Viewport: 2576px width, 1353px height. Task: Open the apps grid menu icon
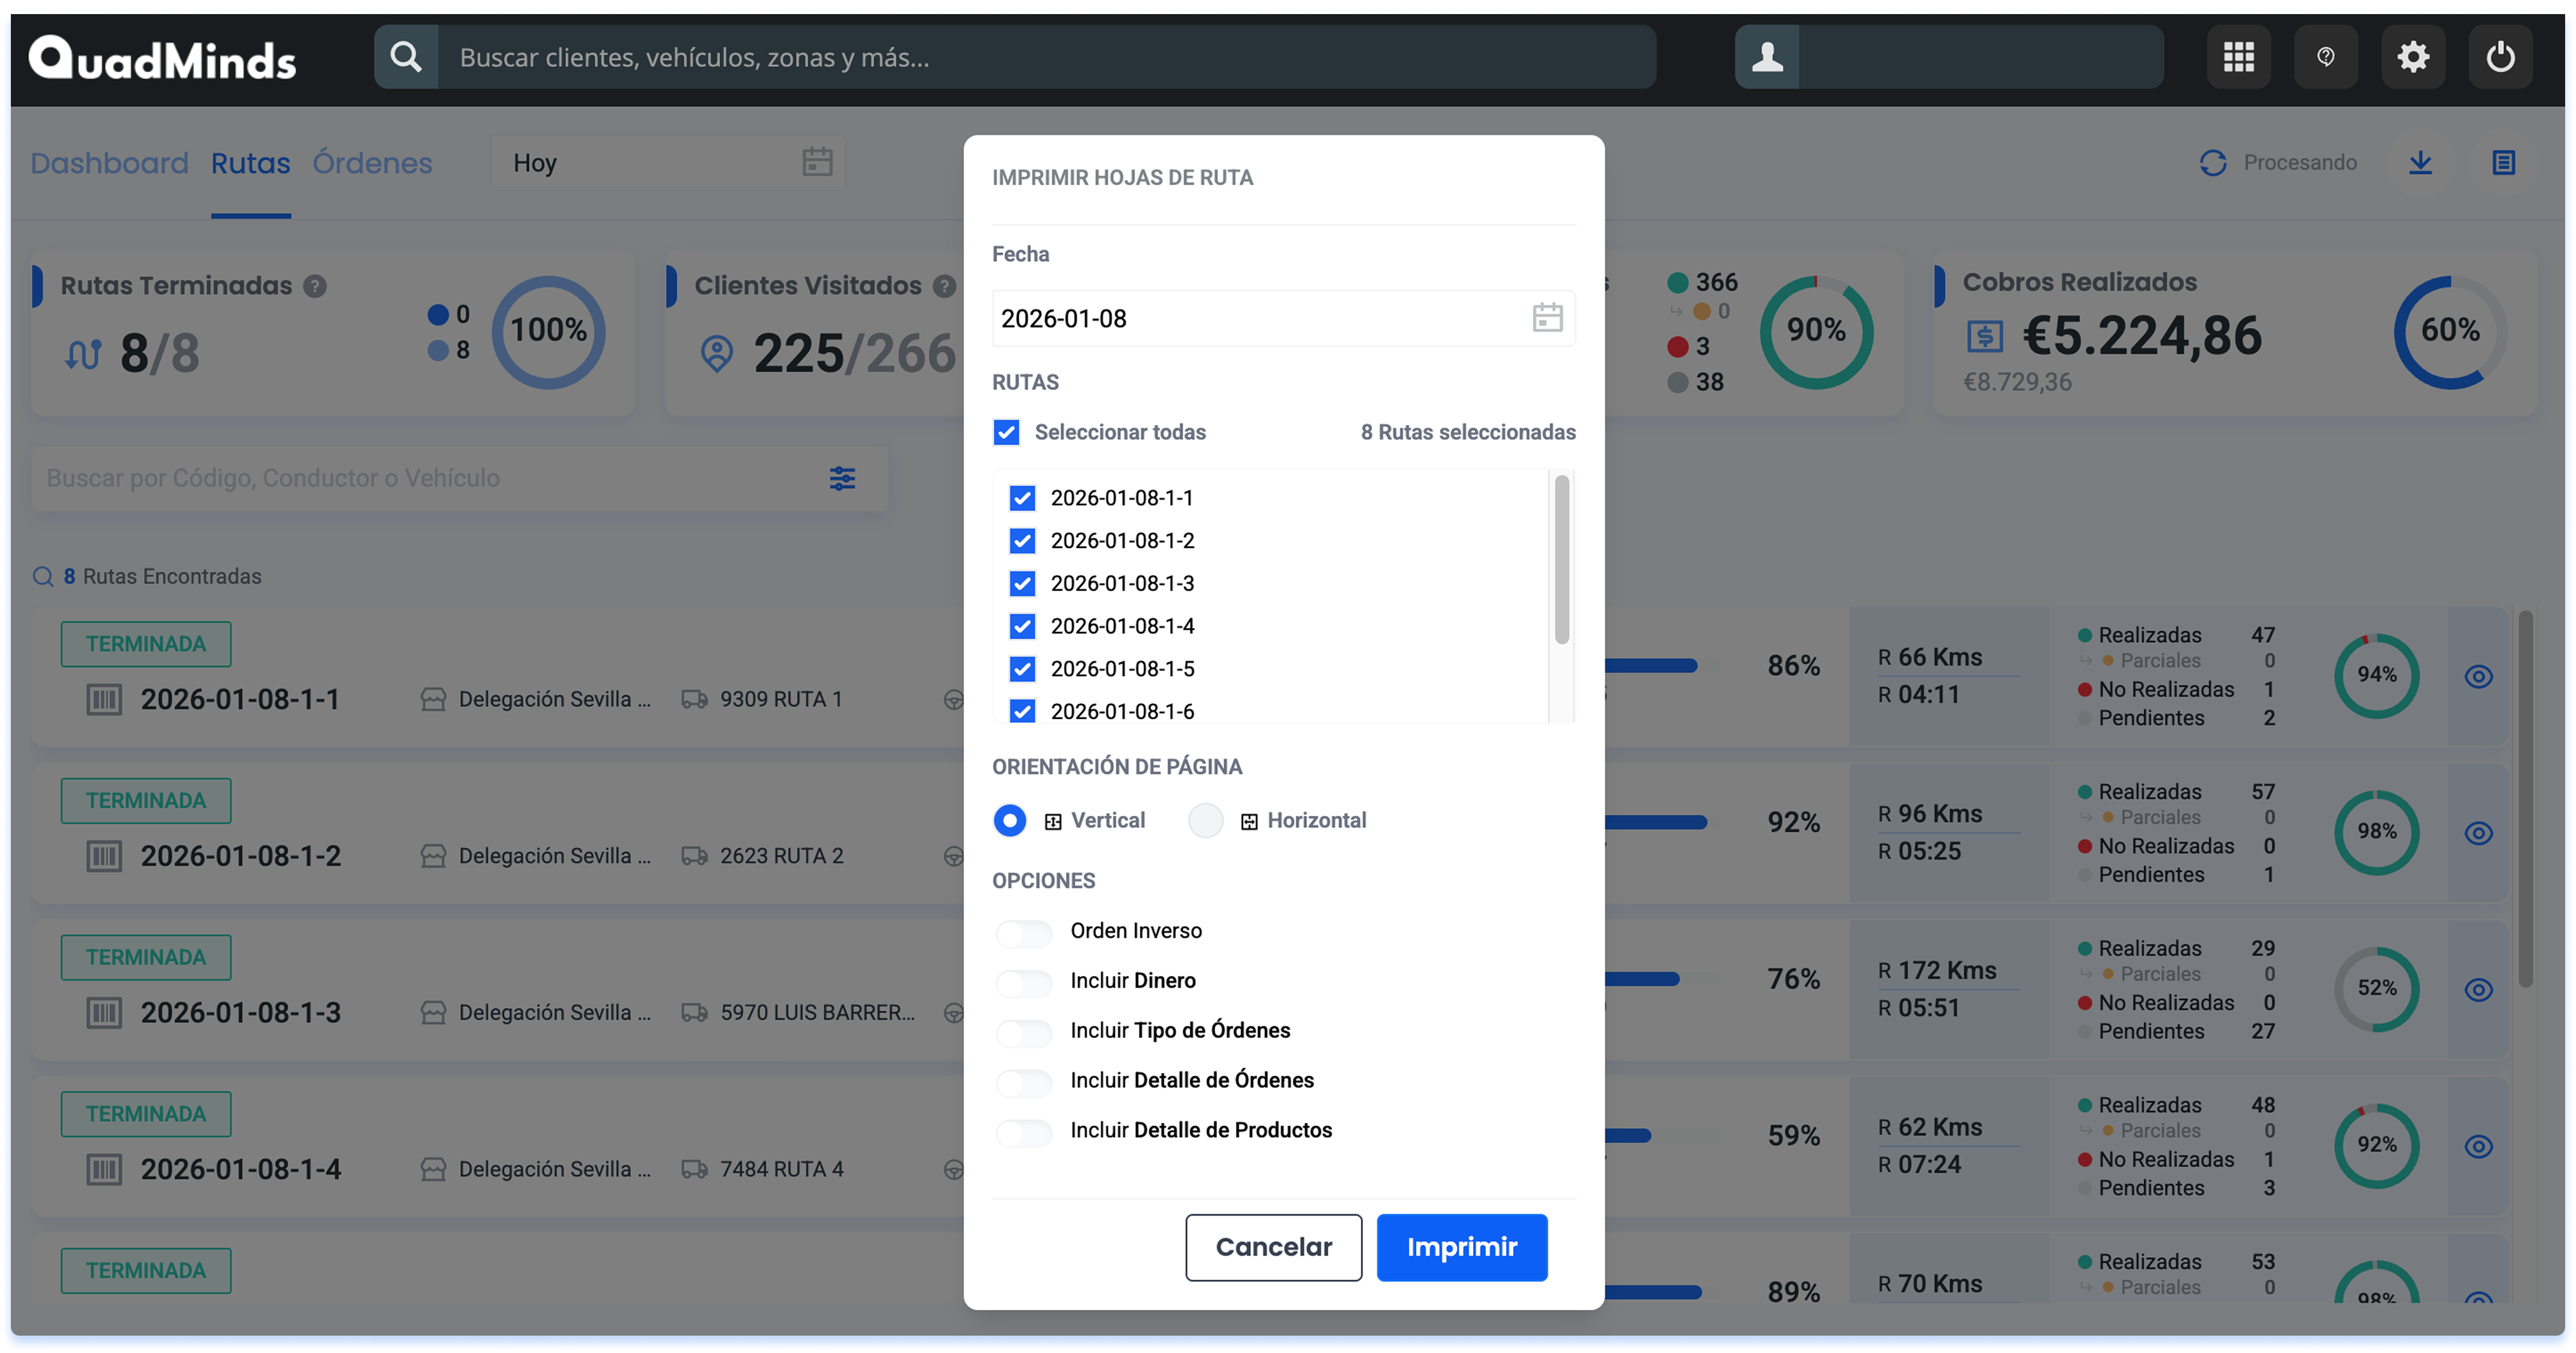[2238, 57]
